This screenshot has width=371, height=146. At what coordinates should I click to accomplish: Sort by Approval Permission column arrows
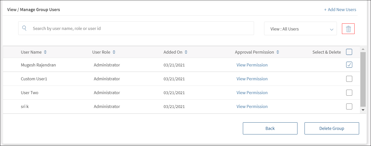278,52
